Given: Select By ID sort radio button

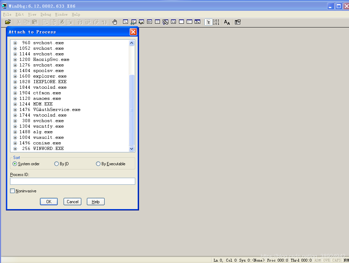Looking at the screenshot, I should (x=56, y=164).
